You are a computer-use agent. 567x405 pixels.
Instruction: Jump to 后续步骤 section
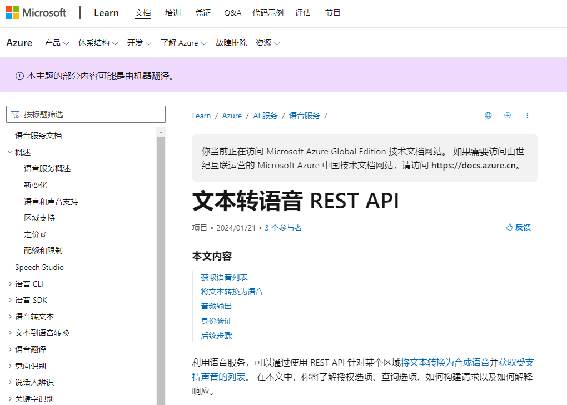click(x=216, y=336)
